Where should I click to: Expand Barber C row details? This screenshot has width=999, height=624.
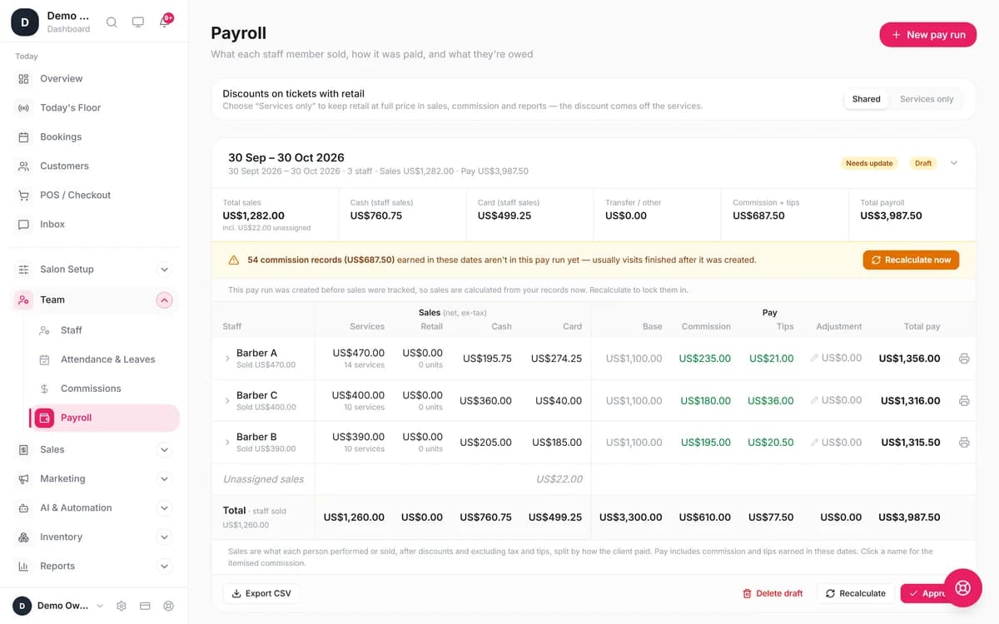point(227,400)
